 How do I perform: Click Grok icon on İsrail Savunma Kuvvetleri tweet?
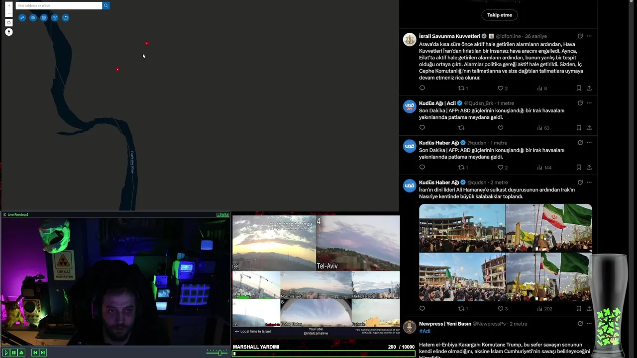point(580,36)
